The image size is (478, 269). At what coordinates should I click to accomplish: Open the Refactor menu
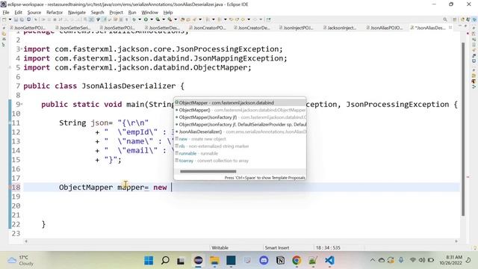55,13
